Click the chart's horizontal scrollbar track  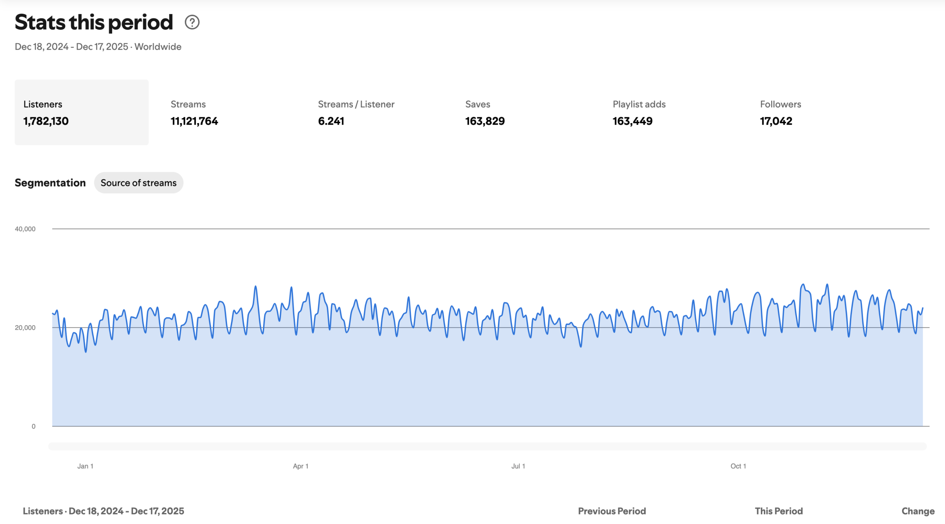pos(487,447)
